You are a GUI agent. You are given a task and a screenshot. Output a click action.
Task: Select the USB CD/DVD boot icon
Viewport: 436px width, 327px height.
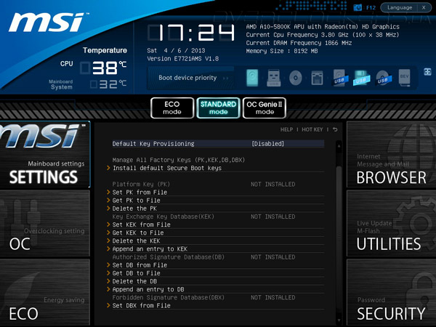click(x=383, y=78)
